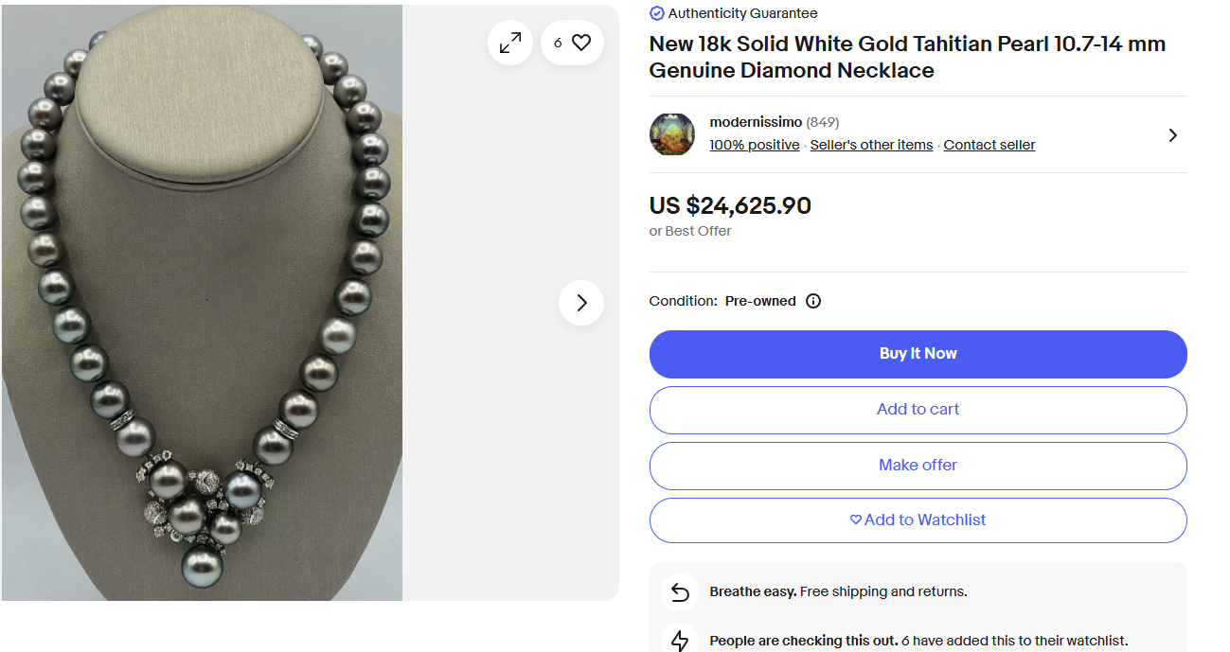Click the Make offer button

click(918, 466)
